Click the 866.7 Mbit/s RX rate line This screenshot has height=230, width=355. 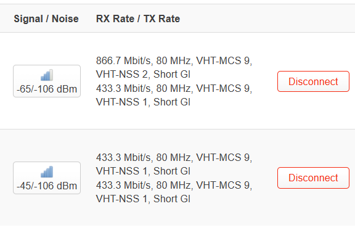tap(174, 60)
